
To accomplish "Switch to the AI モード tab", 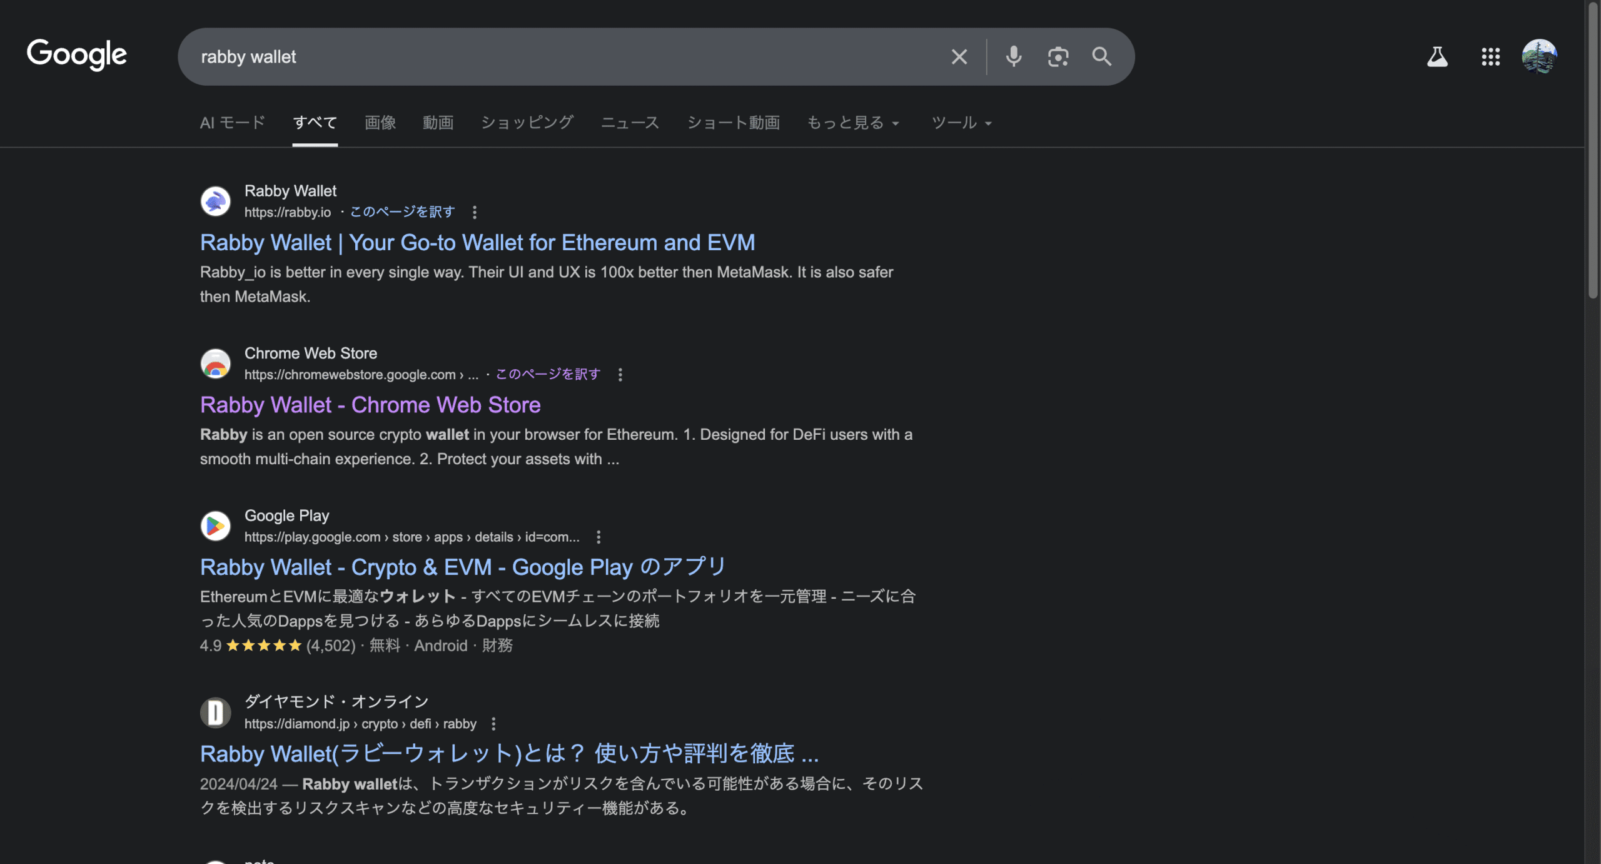I will (x=233, y=123).
